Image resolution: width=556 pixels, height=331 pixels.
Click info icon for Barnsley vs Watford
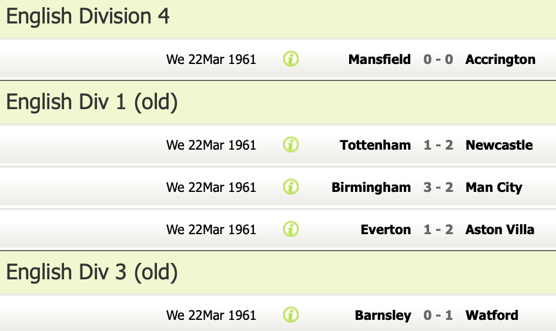(x=291, y=315)
